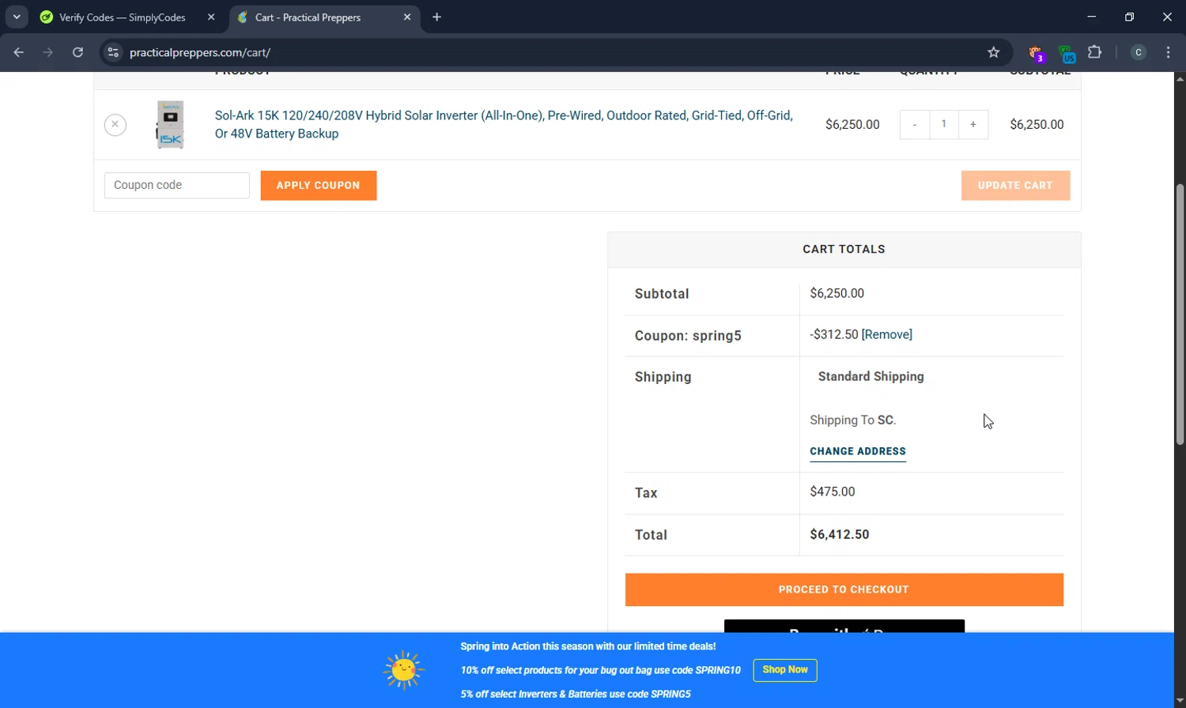
Task: Click the Standard Shipping option text
Action: [x=871, y=377]
